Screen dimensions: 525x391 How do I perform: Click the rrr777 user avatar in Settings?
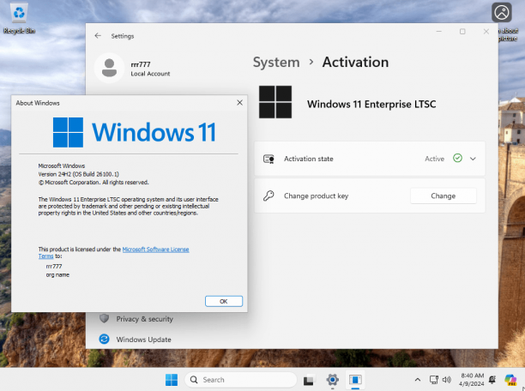109,68
